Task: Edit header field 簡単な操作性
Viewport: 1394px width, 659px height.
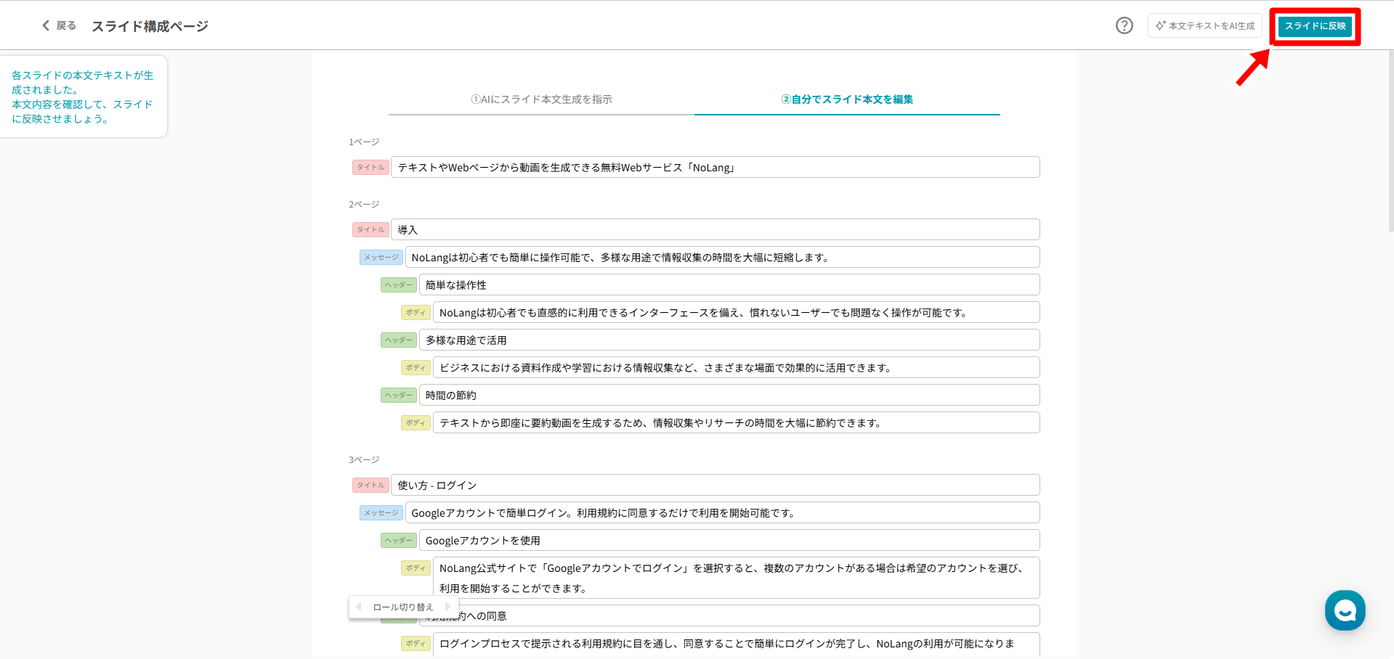Action: tap(729, 285)
